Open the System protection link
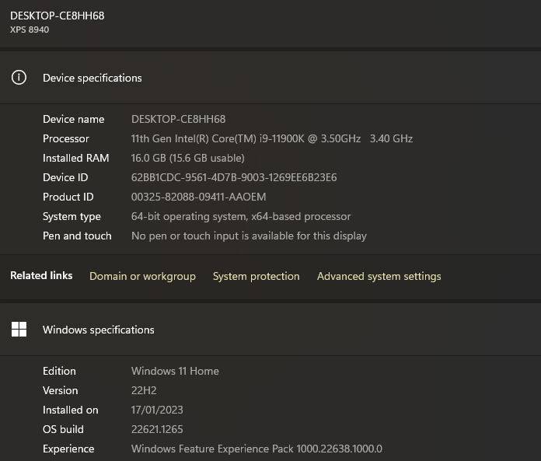Image resolution: width=541 pixels, height=461 pixels. pos(257,277)
